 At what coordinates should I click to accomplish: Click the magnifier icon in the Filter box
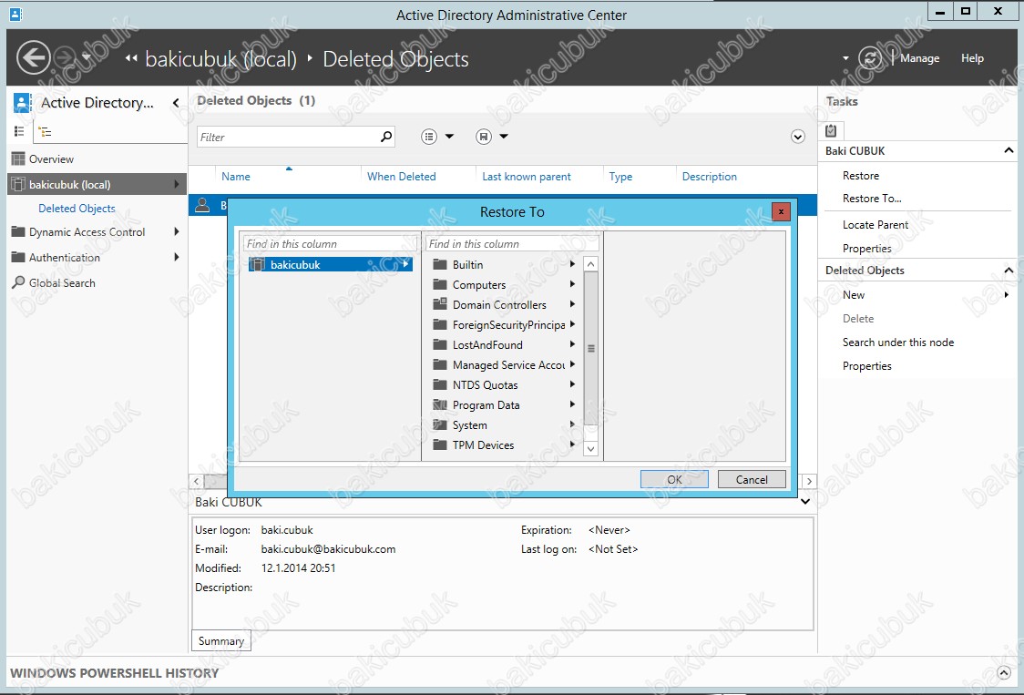click(x=386, y=137)
